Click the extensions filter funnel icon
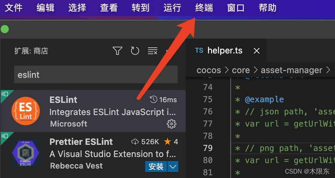 point(117,51)
